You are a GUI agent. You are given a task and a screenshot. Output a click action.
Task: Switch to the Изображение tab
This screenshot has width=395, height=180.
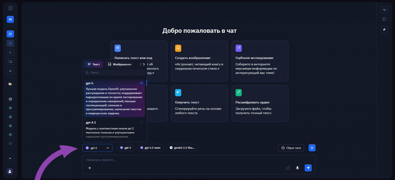[x=120, y=64]
